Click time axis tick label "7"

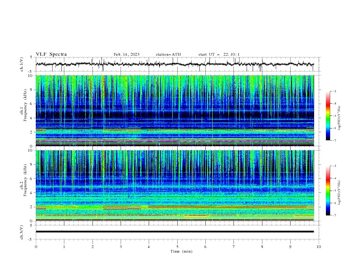[234, 247]
